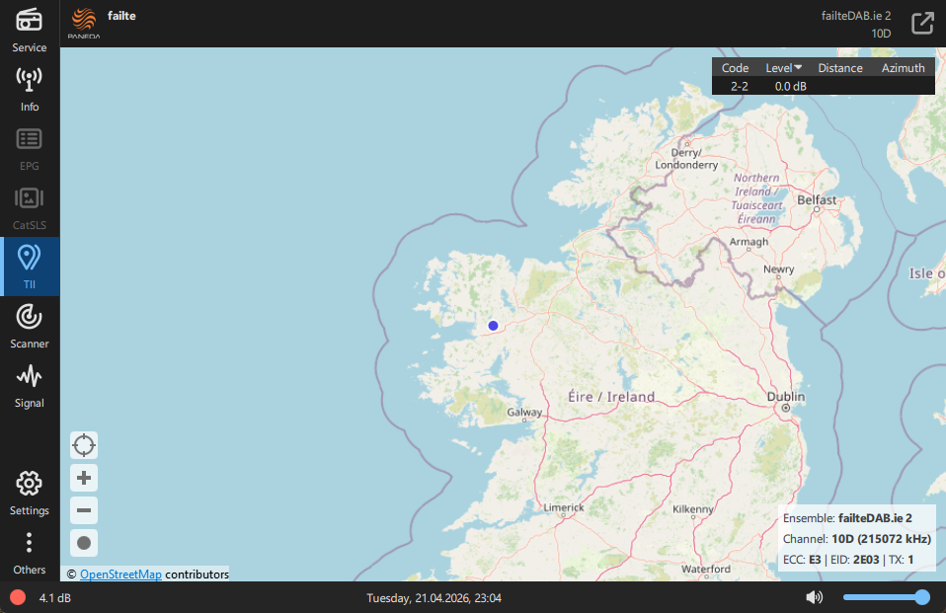Image resolution: width=946 pixels, height=613 pixels.
Task: Center map on current location
Action: coord(84,445)
